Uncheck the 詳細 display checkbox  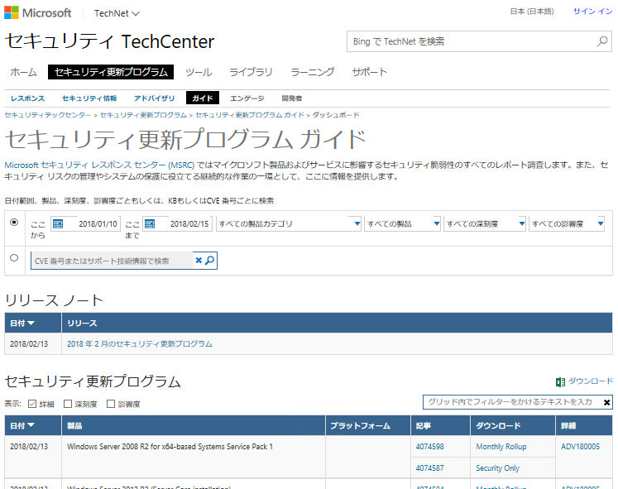tap(32, 404)
